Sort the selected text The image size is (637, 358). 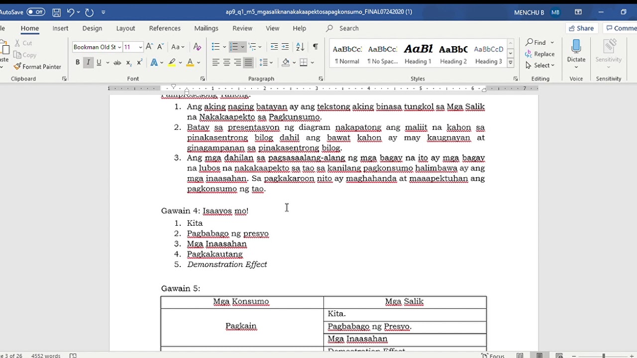tap(300, 47)
